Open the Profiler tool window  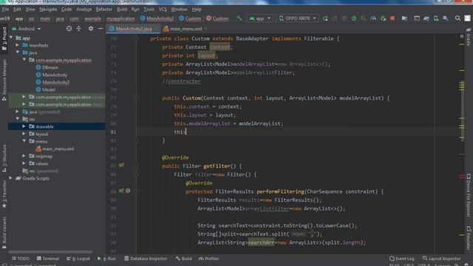[x=208, y=259]
